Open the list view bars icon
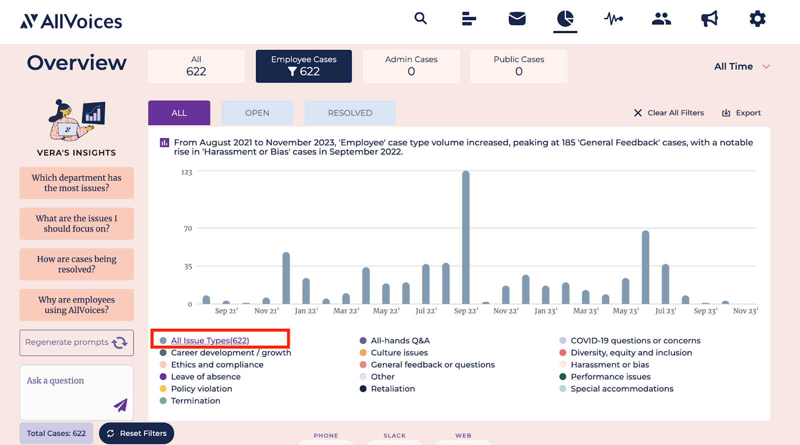 coord(468,19)
